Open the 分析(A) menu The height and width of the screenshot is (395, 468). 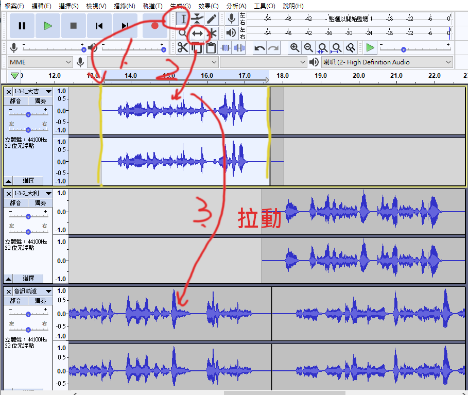236,6
